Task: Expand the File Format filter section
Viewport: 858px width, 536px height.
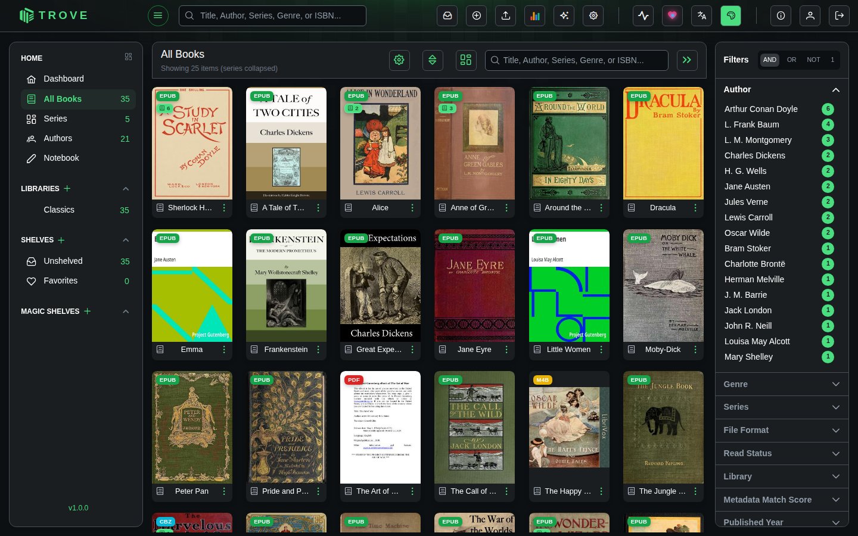Action: (782, 430)
